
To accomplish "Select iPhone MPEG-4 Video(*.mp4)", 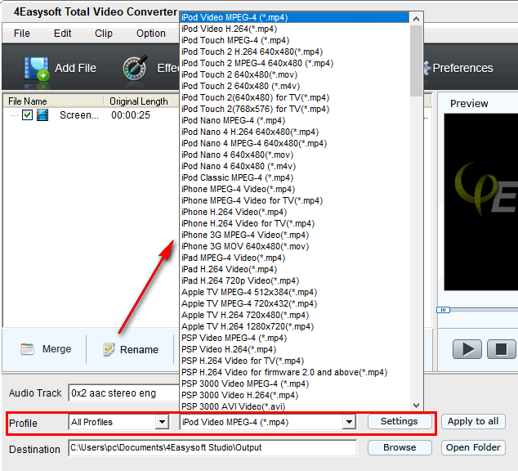I will point(295,189).
